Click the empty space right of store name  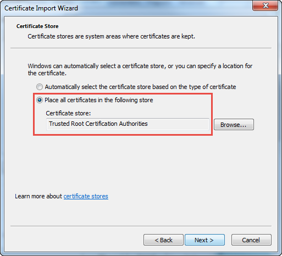(178, 124)
